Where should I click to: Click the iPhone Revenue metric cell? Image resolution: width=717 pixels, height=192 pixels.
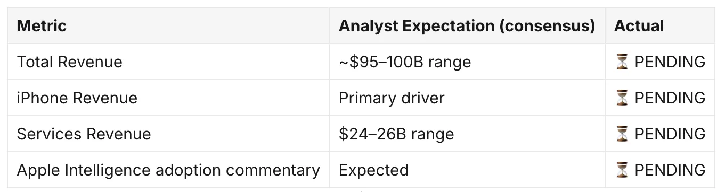(77, 98)
